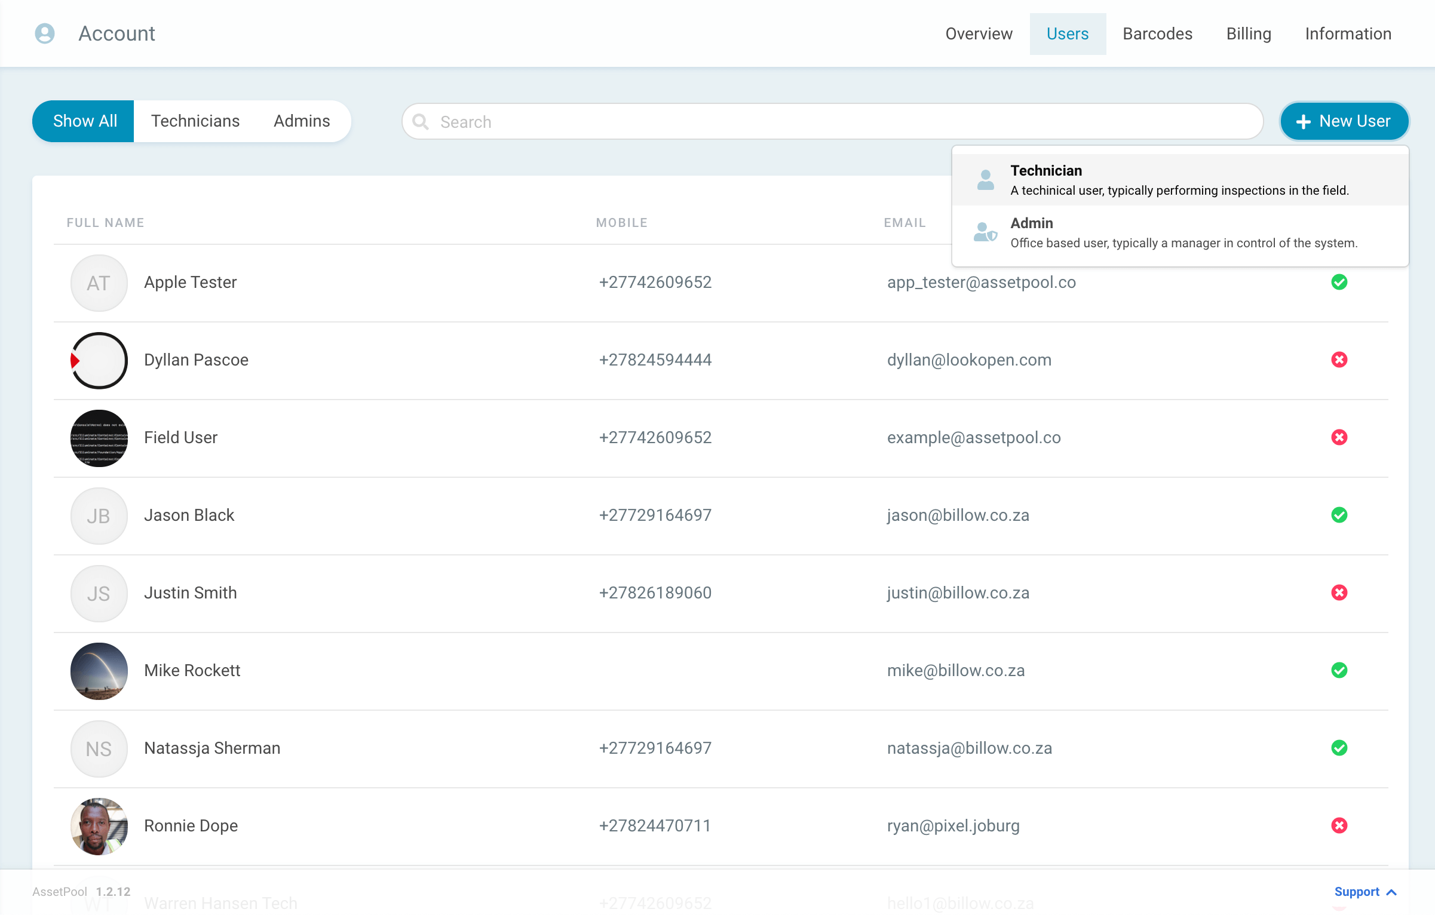This screenshot has height=915, width=1435.
Task: Click the Technician person icon in the dropdown
Action: click(x=986, y=178)
